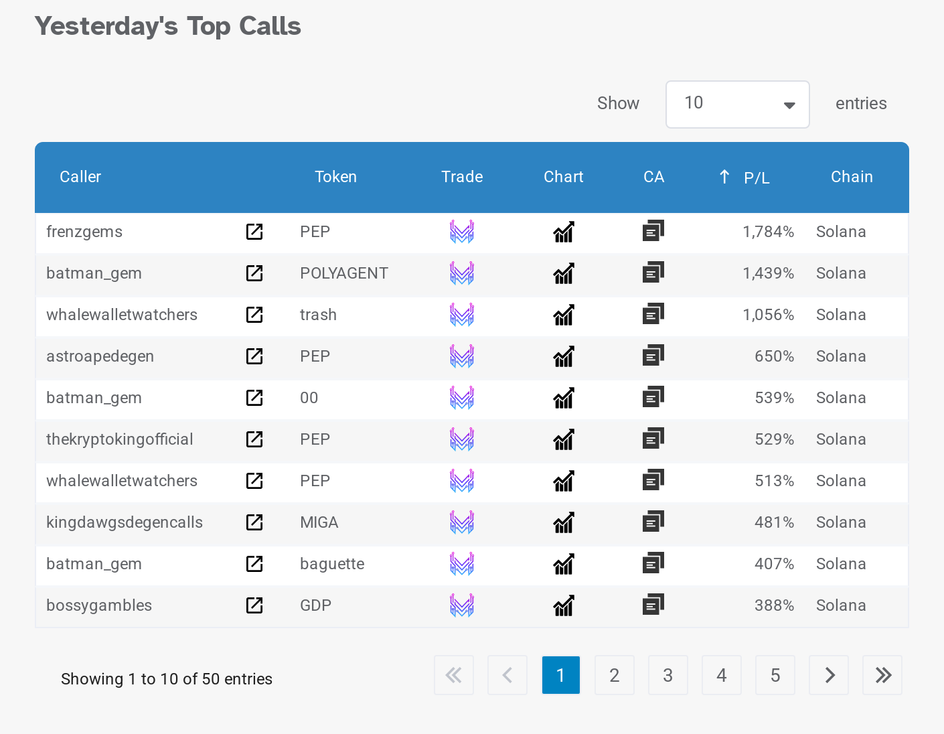This screenshot has width=944, height=734.
Task: Jump to page 5 of results
Action: tap(775, 675)
